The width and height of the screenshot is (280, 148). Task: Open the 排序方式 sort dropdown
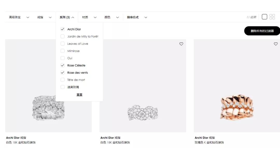pos(137,17)
